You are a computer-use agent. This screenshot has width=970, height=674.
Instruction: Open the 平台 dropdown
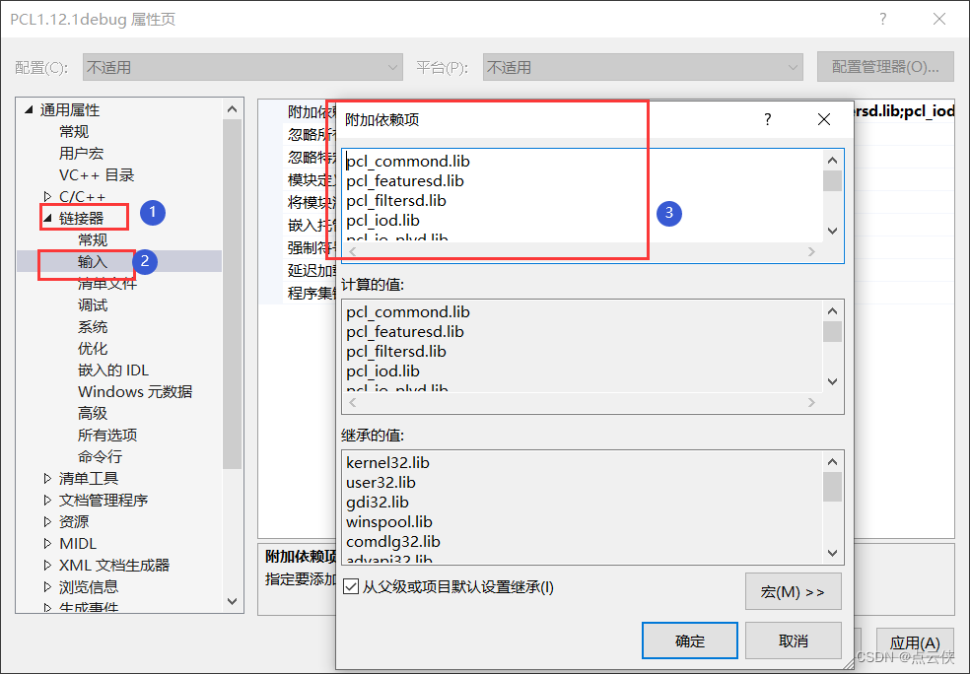(x=643, y=67)
